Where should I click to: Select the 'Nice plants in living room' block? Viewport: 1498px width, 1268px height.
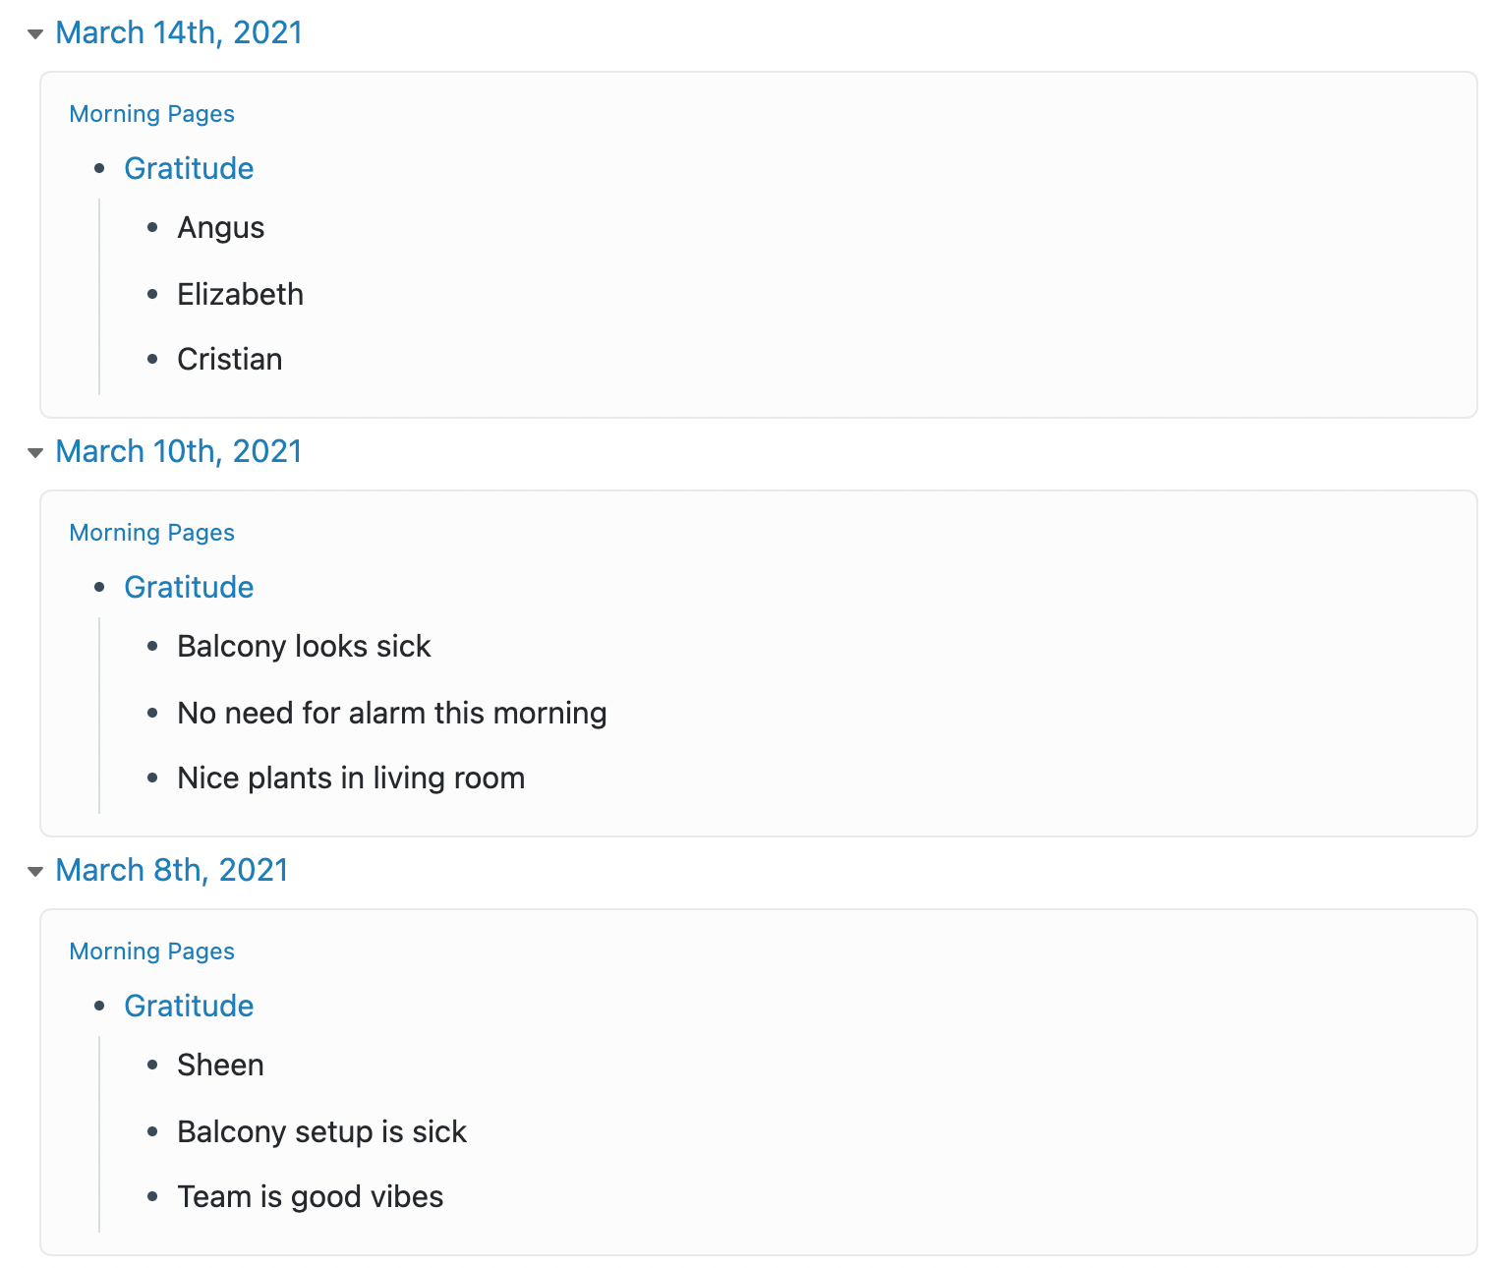[351, 778]
